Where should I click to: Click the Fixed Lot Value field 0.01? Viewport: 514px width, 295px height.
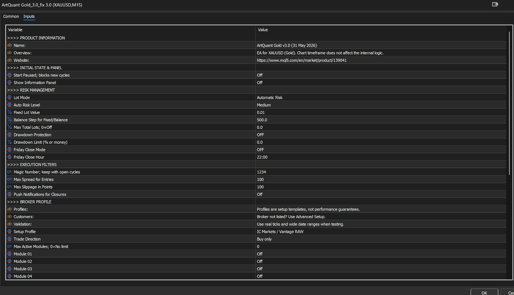[381, 112]
